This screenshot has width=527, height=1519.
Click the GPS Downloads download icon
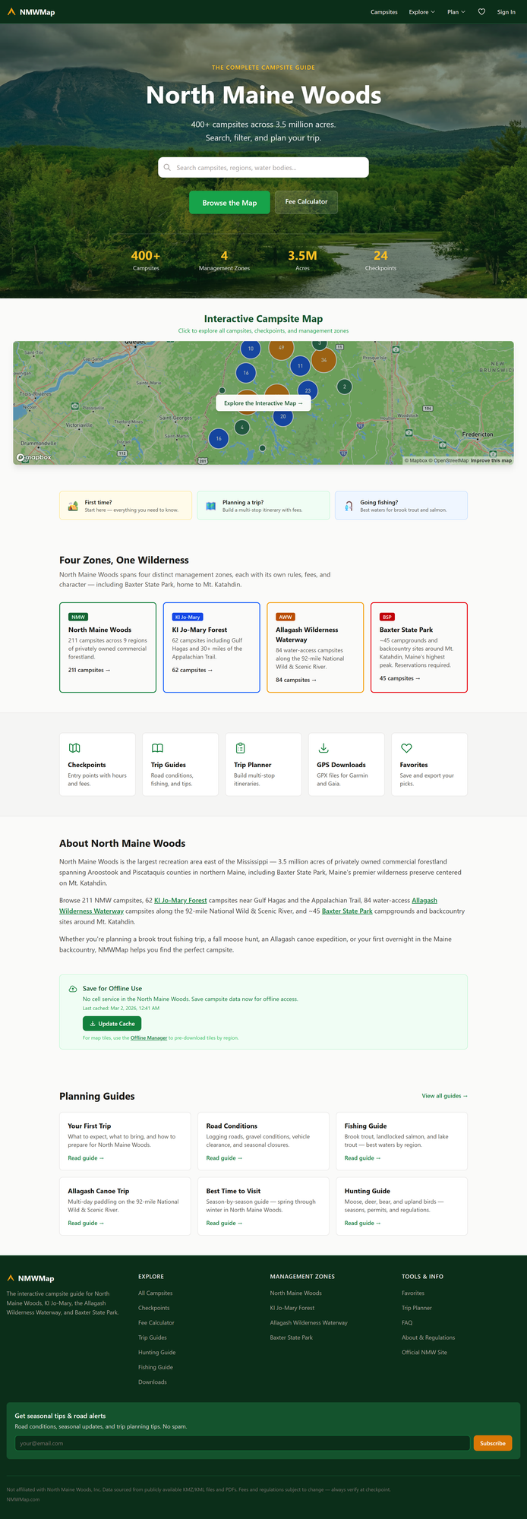click(323, 748)
